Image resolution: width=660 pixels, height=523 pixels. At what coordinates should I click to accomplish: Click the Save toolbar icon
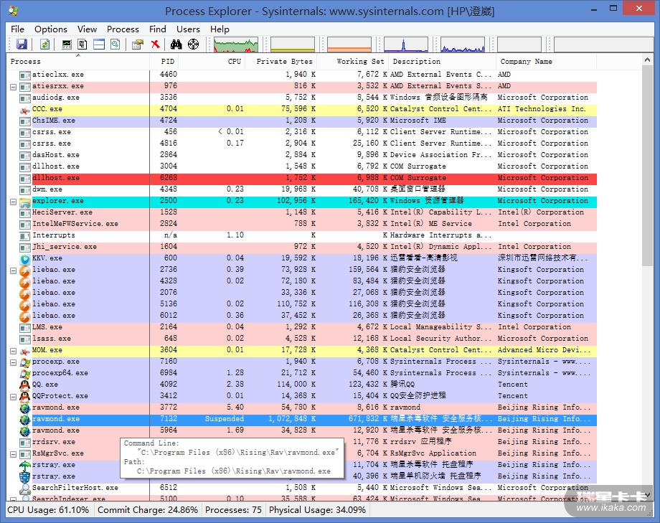[22, 44]
